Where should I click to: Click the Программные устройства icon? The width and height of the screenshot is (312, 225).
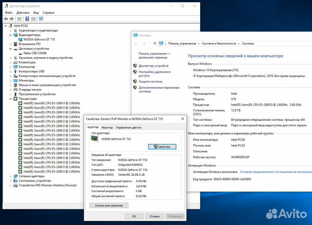point(16,94)
